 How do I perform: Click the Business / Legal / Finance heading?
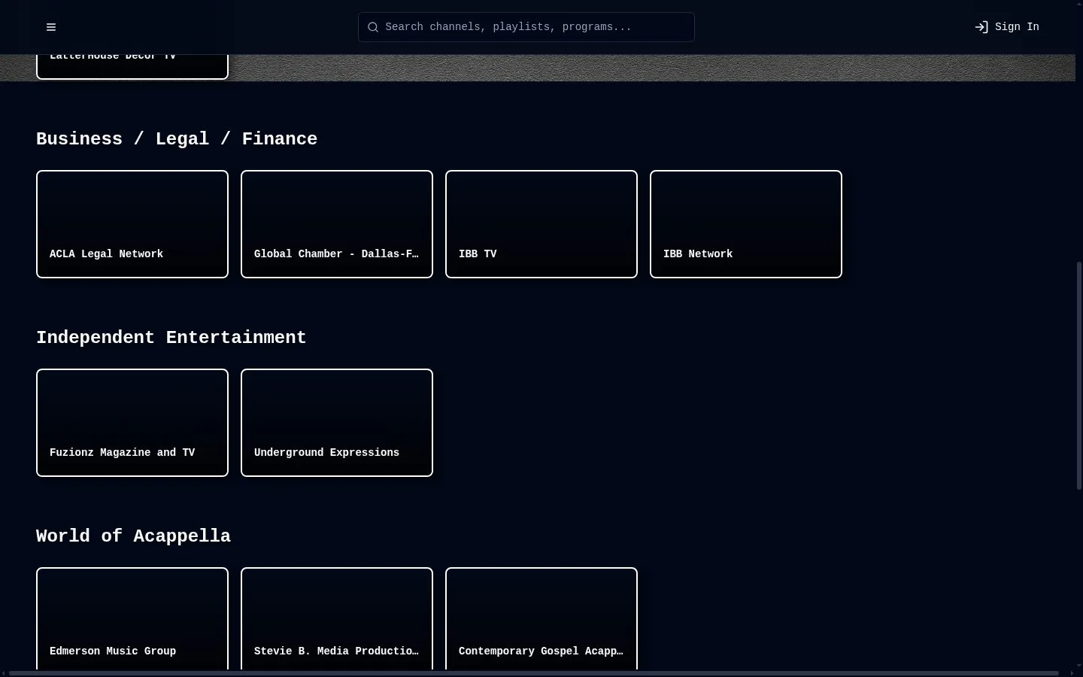(177, 139)
